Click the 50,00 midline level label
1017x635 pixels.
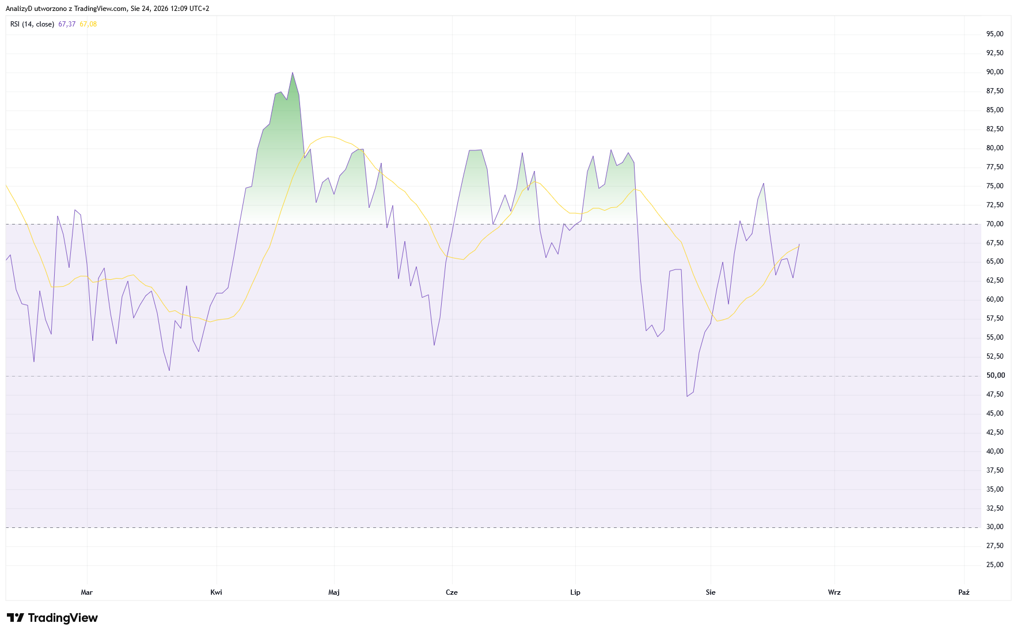[x=995, y=375]
